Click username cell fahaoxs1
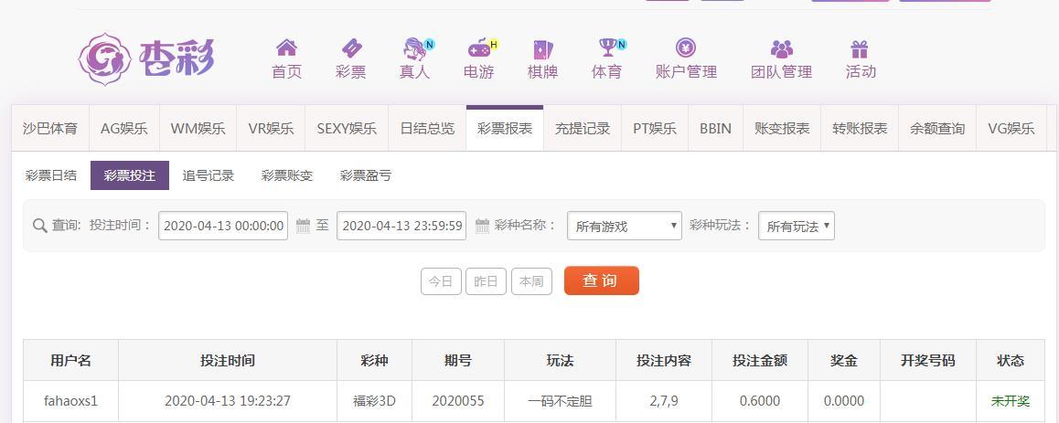The height and width of the screenshot is (423, 1059). (71, 401)
